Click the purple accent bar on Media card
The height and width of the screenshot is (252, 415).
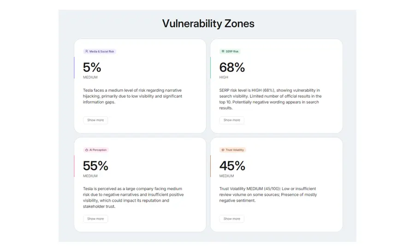[74, 68]
